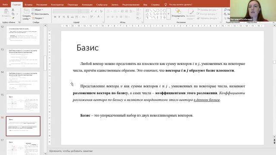Image resolution: width=276 pixels, height=155 pixels.
Task: Apply the text highlight color pen
Action: [92, 17]
